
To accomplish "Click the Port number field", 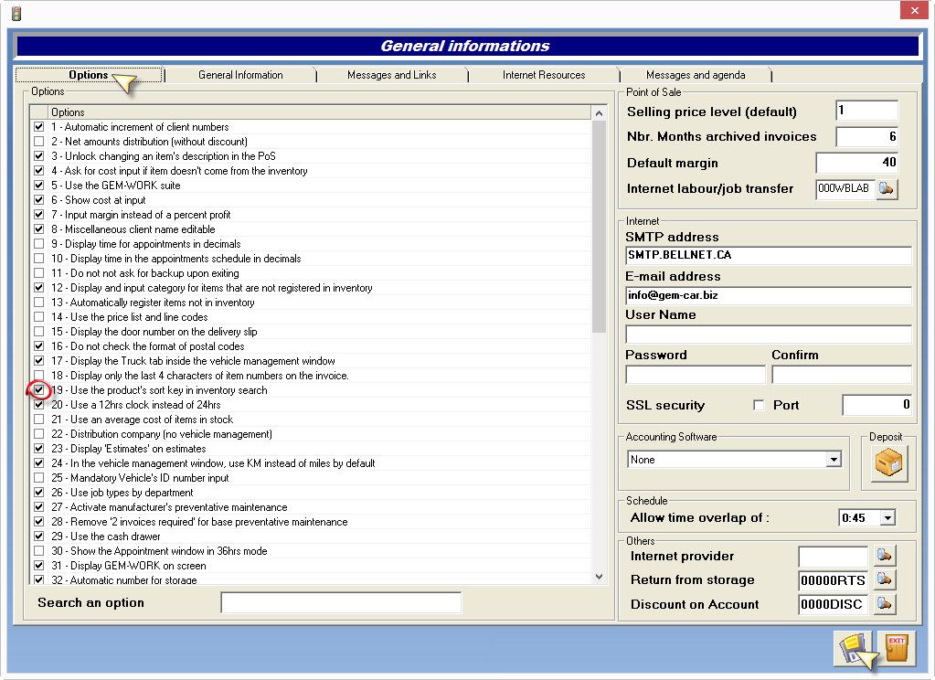I will coord(877,405).
